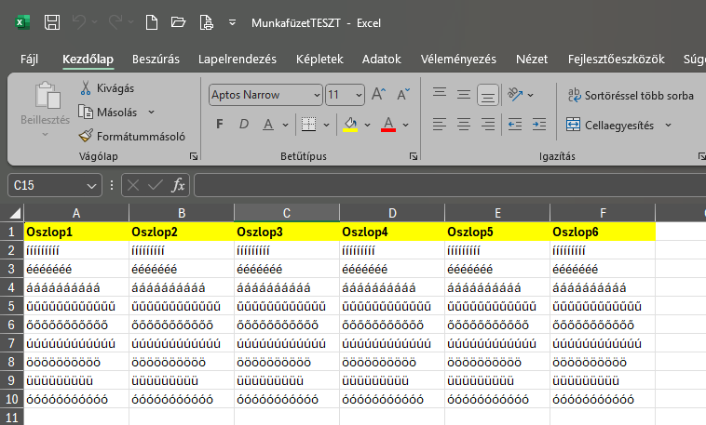Viewport: 706px width, 425px height.
Task: Click the Excel application logo
Action: click(x=22, y=22)
